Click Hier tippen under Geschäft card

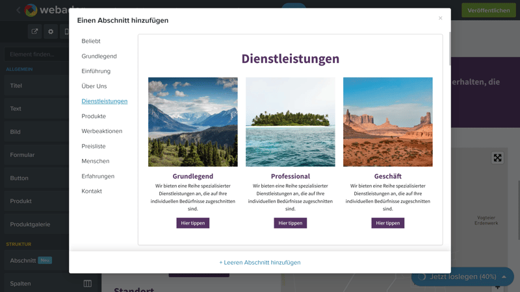(x=387, y=223)
